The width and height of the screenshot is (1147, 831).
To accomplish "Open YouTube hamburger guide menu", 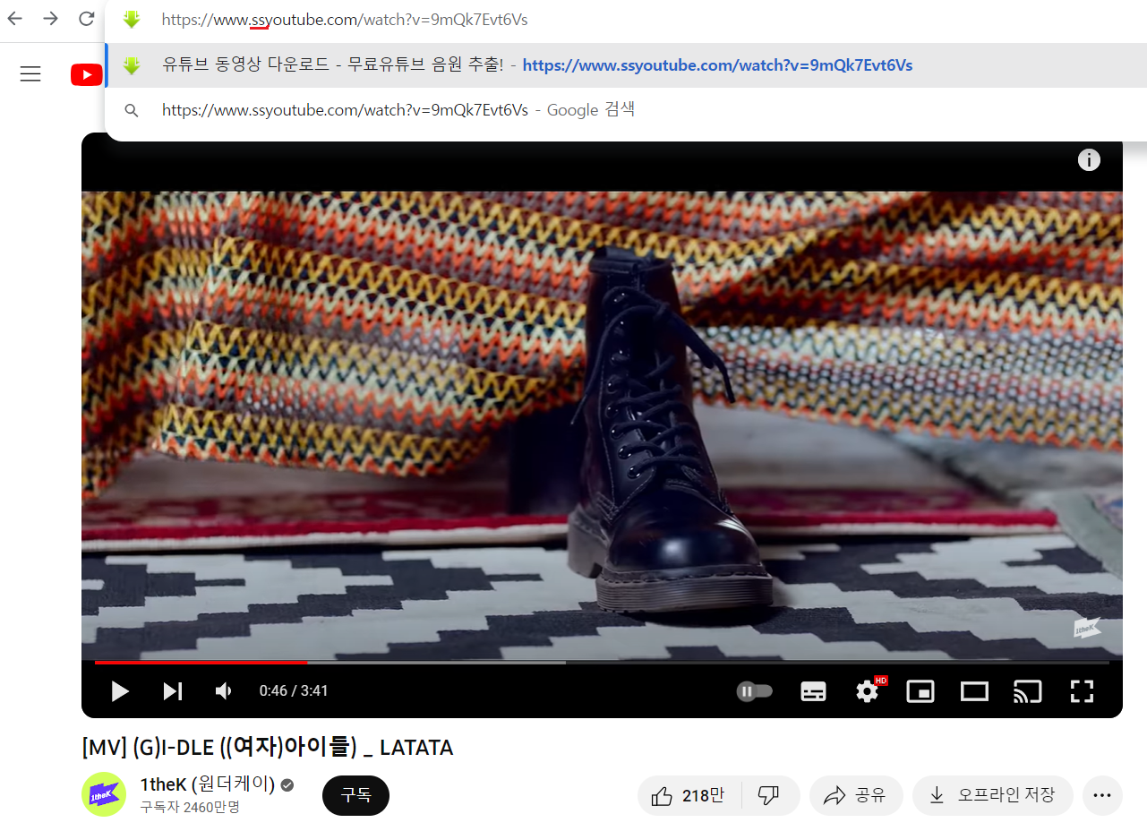I will [30, 73].
